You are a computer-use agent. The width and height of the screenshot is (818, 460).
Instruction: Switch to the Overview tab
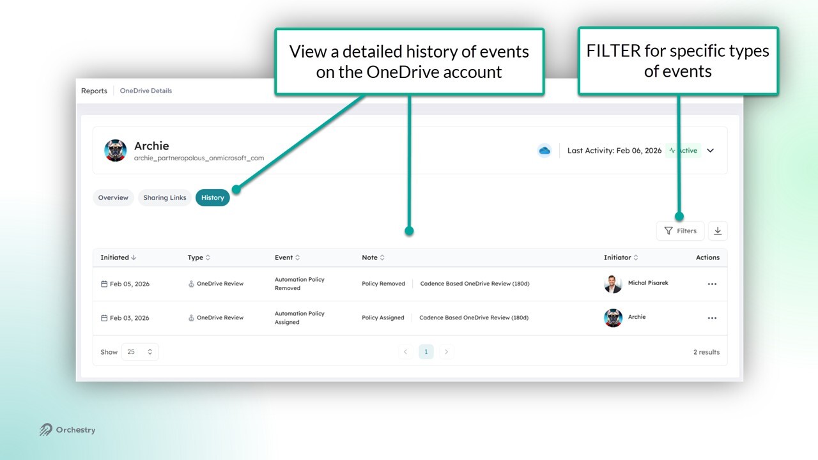click(113, 197)
